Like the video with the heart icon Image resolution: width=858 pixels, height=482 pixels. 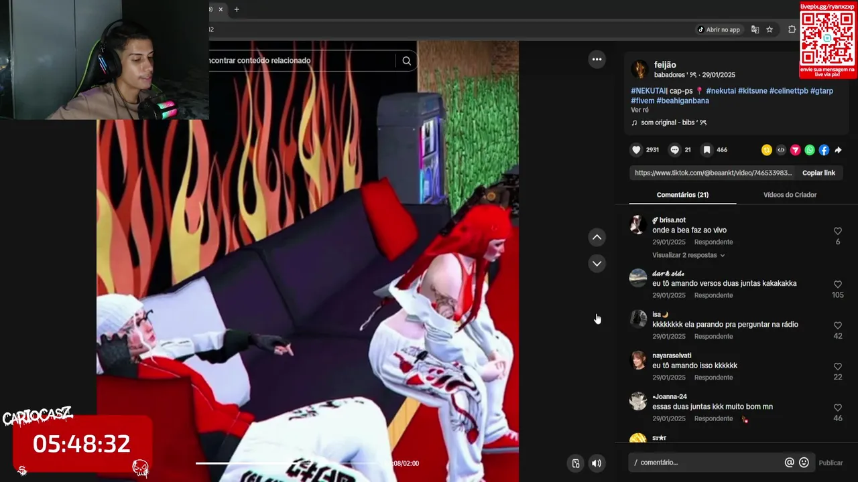point(636,150)
